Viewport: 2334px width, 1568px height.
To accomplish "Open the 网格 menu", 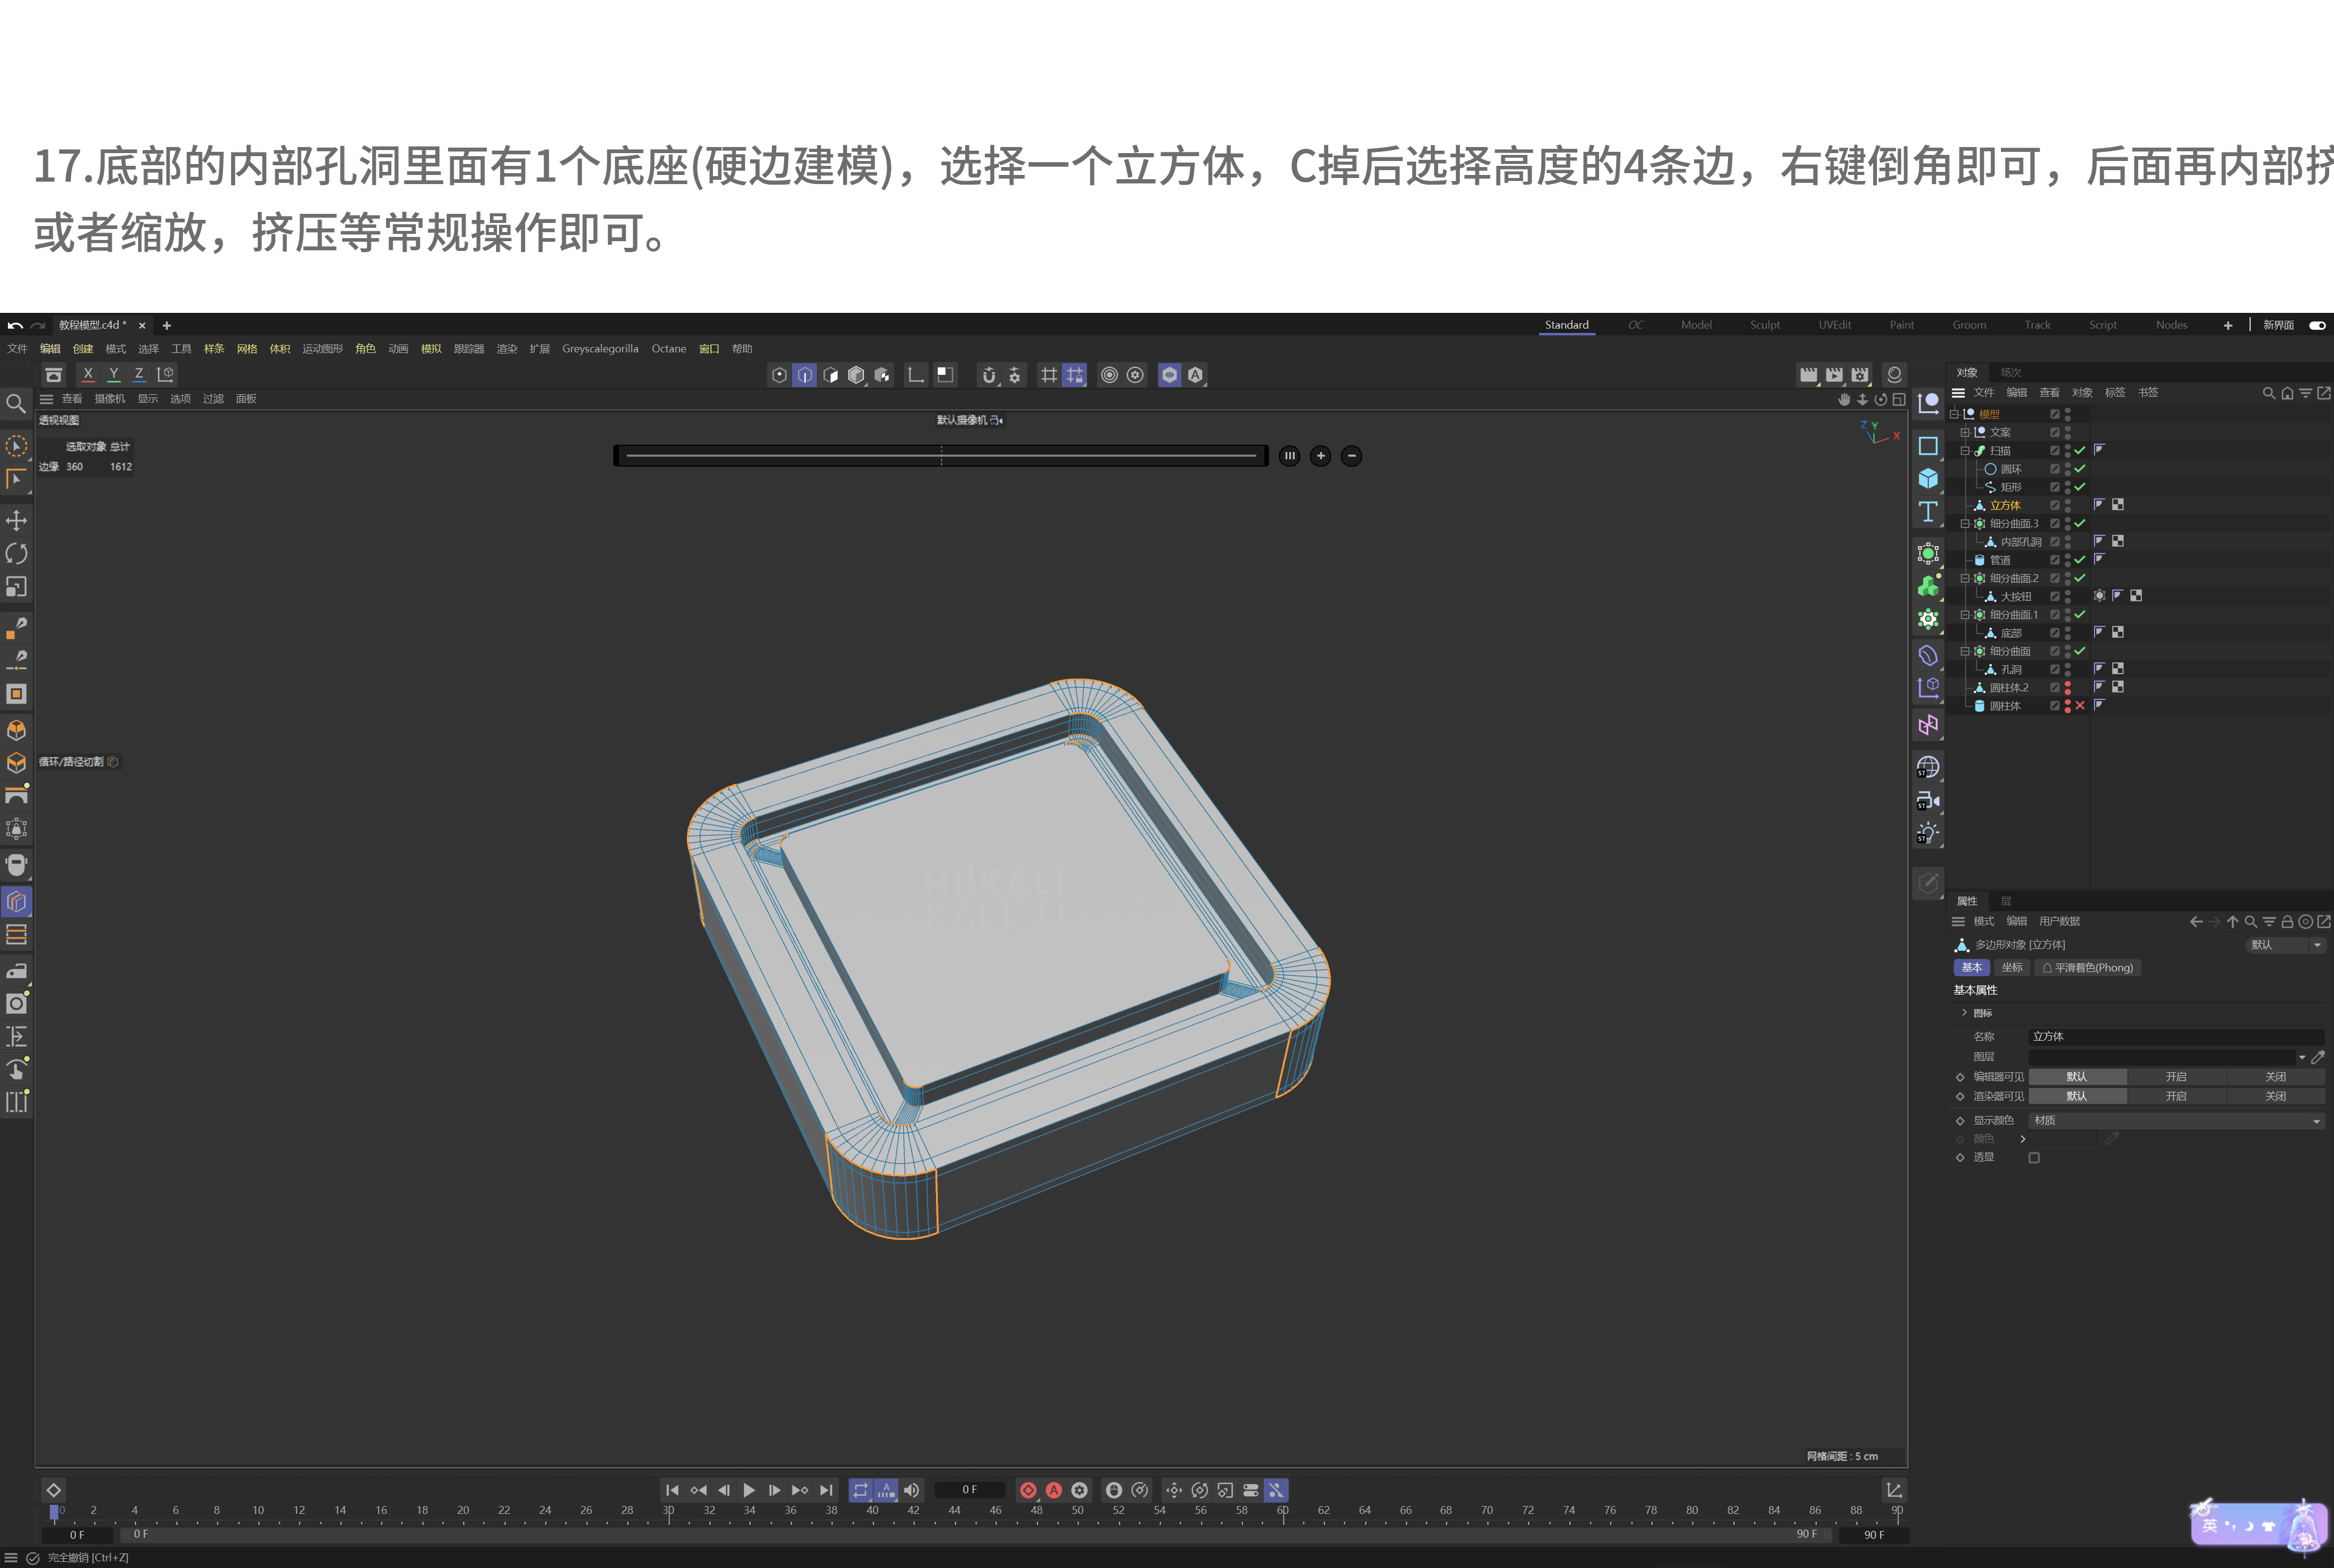I will [x=246, y=349].
